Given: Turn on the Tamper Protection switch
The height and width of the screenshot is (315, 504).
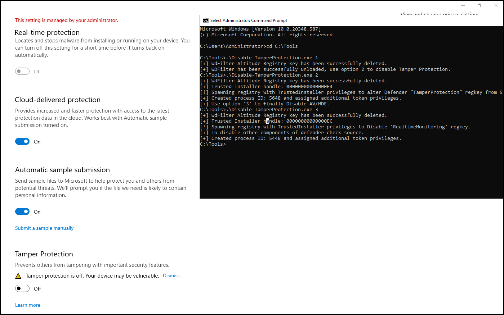Looking at the screenshot, I should tap(22, 288).
